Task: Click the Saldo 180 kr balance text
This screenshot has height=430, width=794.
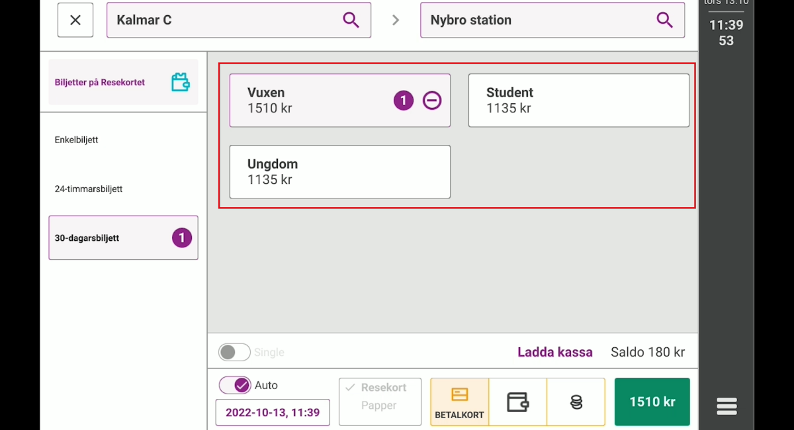Action: (x=648, y=353)
